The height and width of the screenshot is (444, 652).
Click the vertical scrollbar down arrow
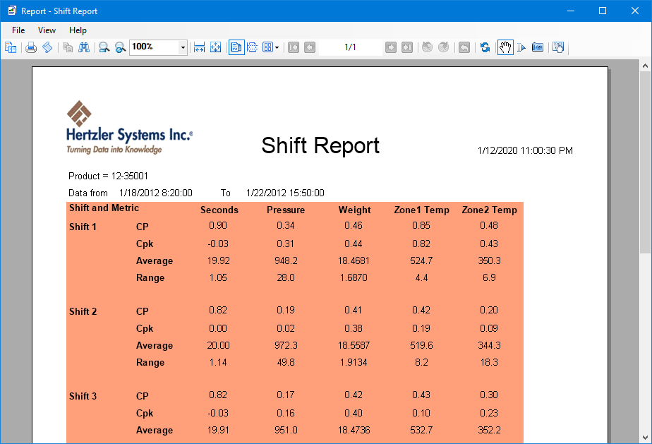(645, 437)
